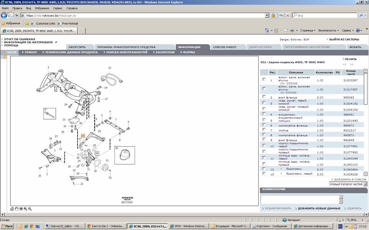Zoom out of the parts diagram
Viewport: 369px width, 230px height.
[30, 209]
